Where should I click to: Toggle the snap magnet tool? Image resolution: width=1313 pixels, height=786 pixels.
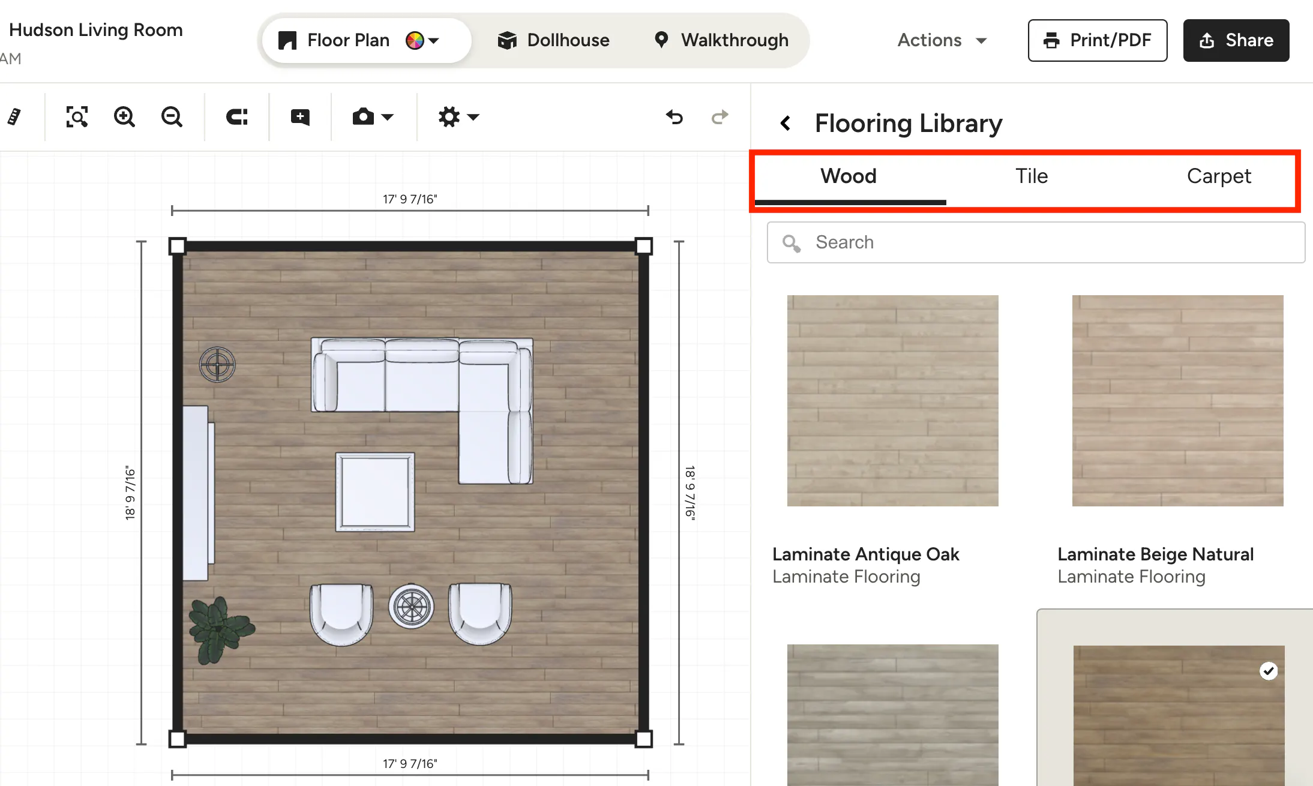click(237, 117)
